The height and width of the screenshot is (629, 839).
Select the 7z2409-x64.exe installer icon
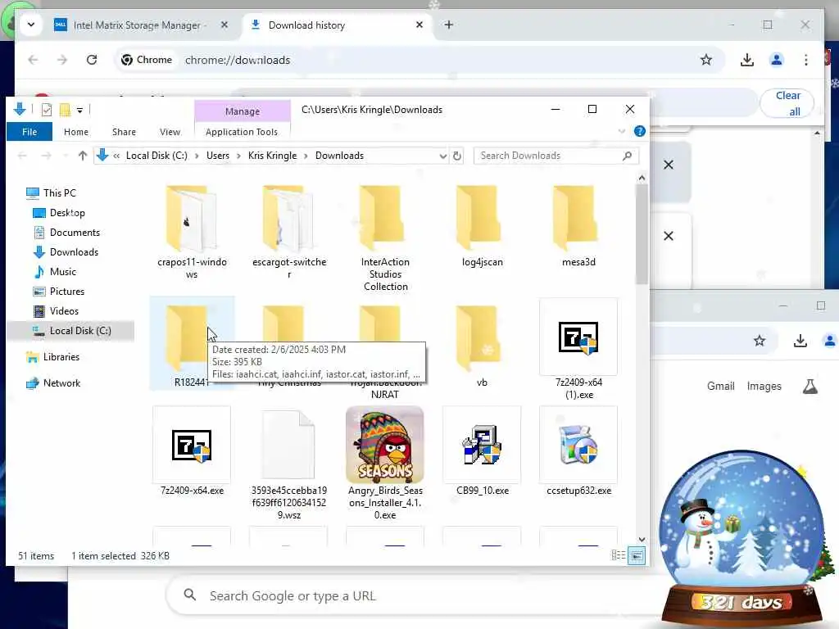(192, 445)
